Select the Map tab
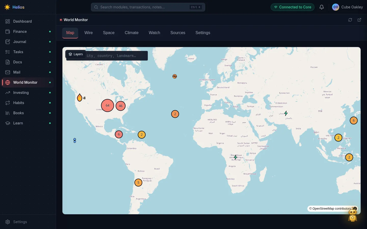Viewport: 367px width, 229px height. coord(70,33)
